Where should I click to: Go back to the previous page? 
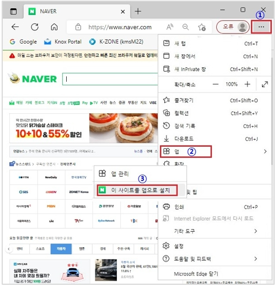point(15,27)
